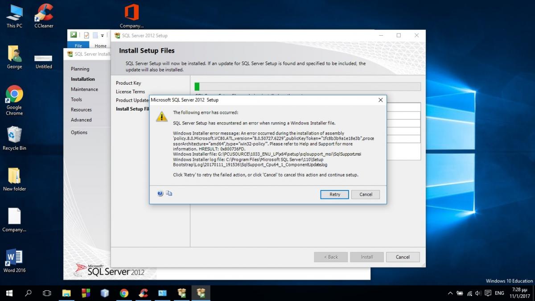Click Retry in the error dialog

[335, 194]
